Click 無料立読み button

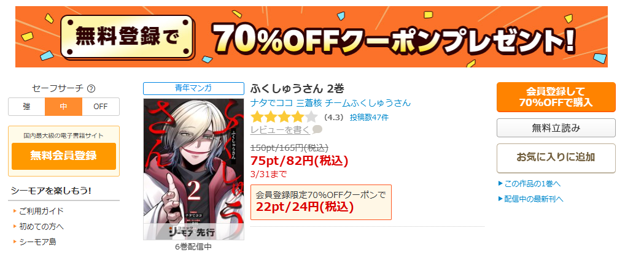coord(556,128)
